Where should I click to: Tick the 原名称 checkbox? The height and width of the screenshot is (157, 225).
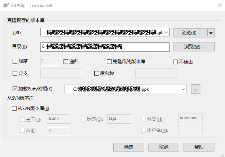[x=96, y=74]
